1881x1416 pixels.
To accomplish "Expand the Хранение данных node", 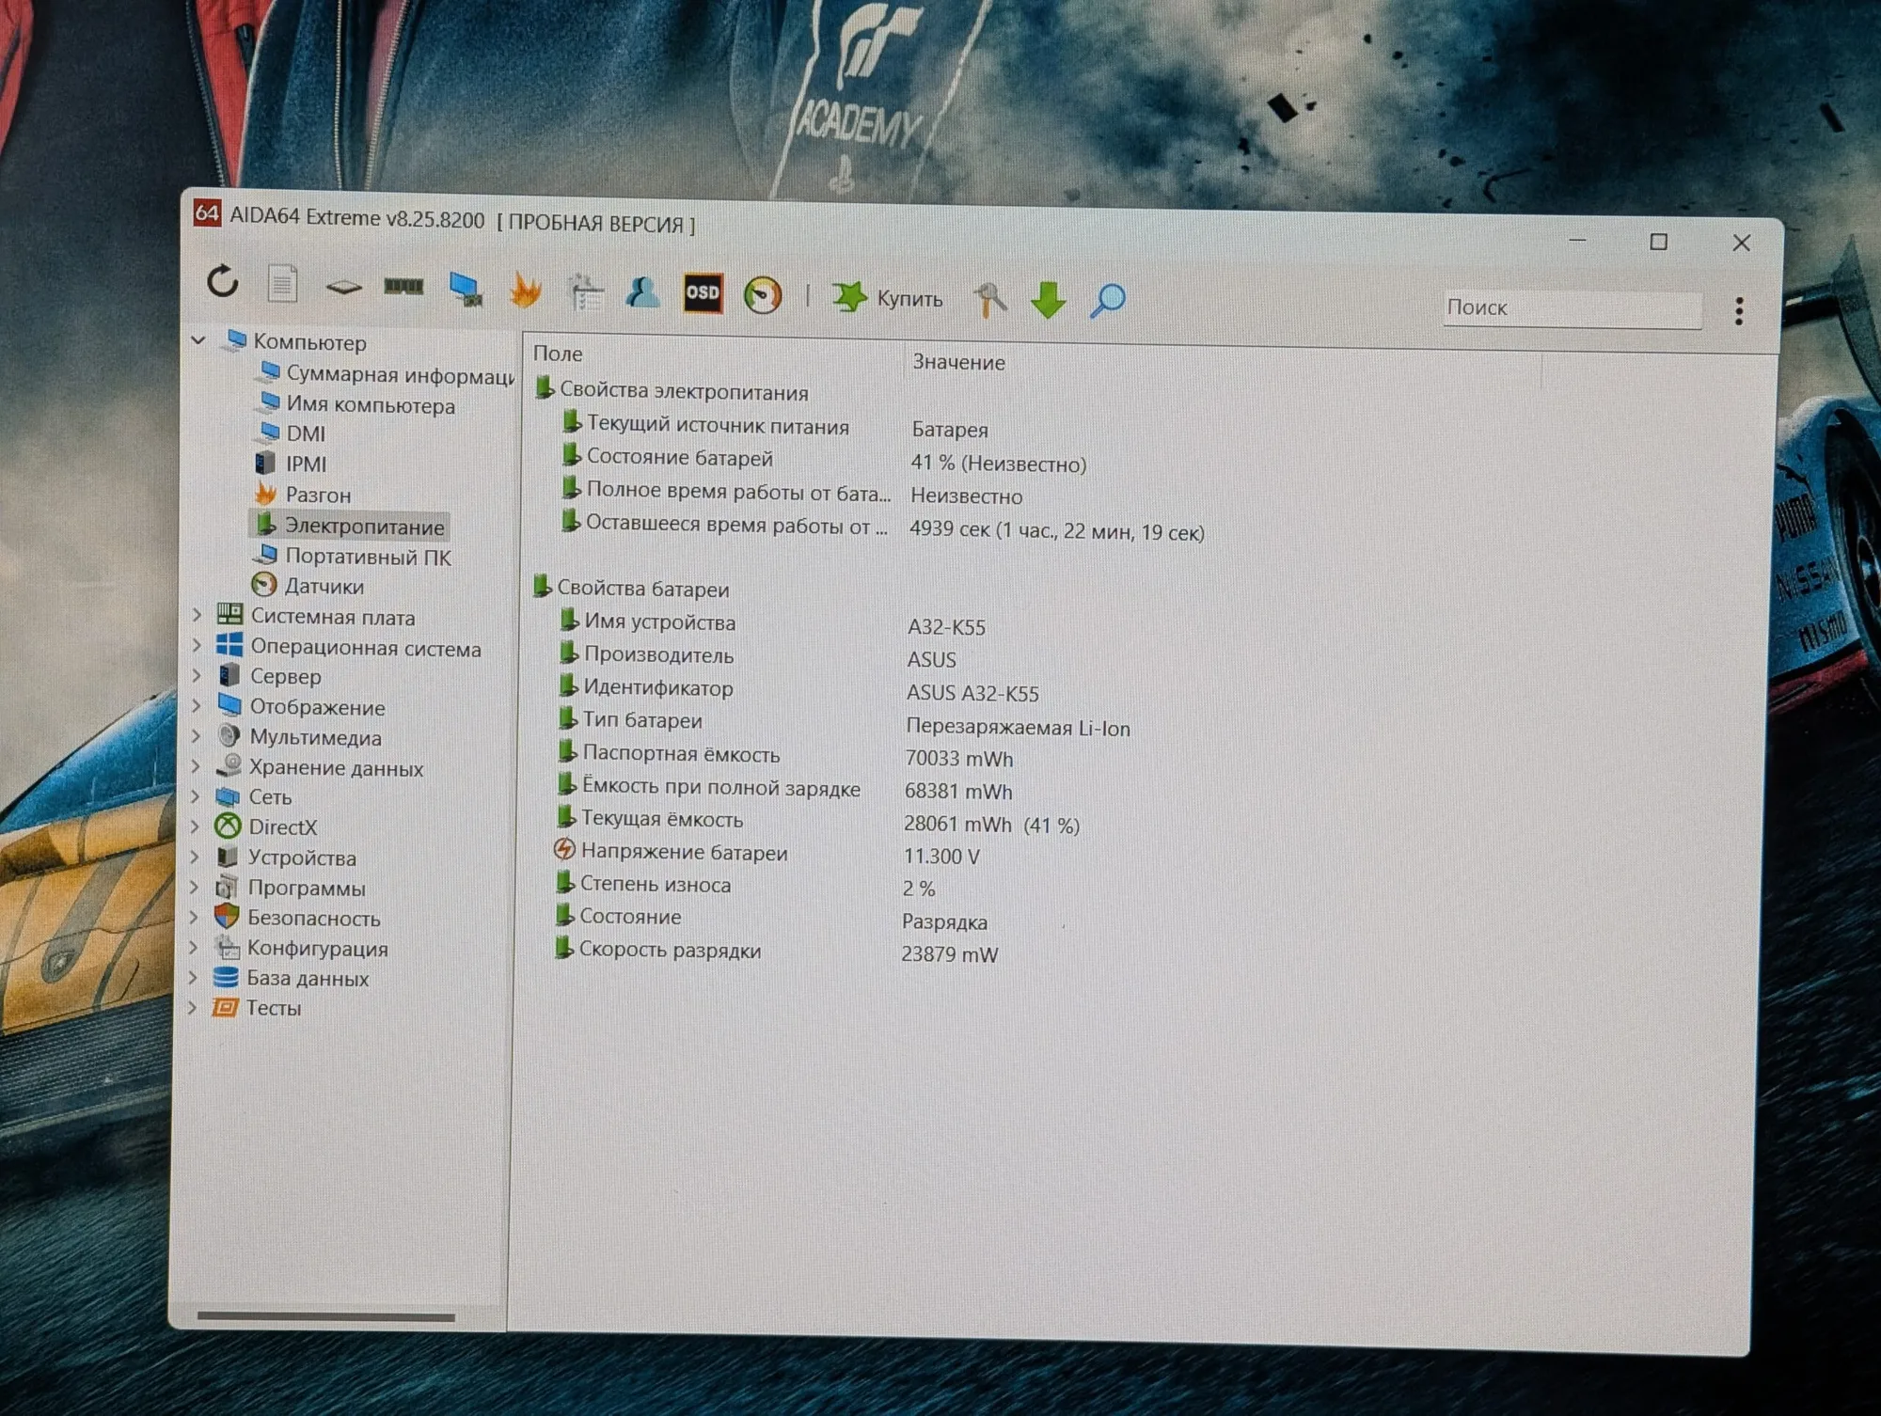I will pyautogui.click(x=195, y=766).
